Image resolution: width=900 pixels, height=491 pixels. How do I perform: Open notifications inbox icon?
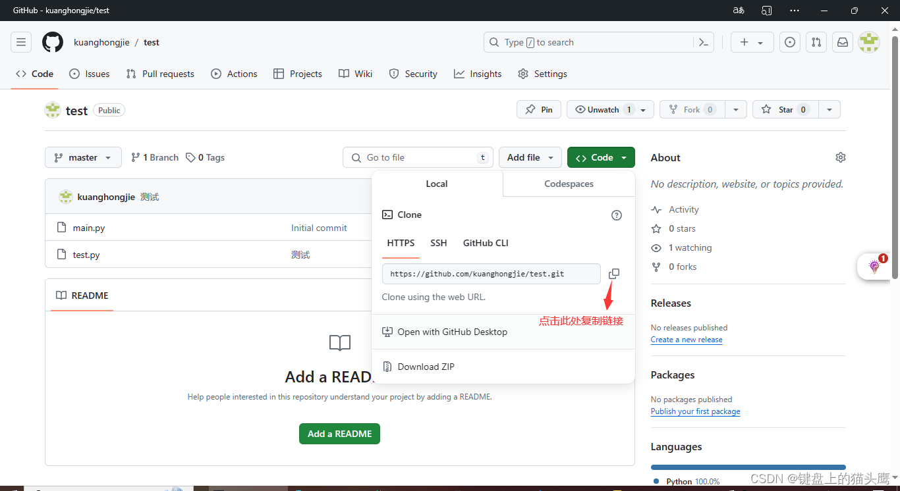[x=842, y=41]
